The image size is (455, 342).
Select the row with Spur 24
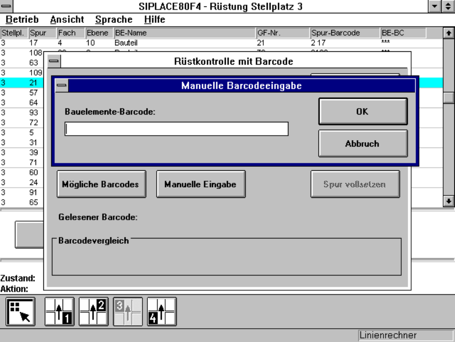(x=22, y=183)
